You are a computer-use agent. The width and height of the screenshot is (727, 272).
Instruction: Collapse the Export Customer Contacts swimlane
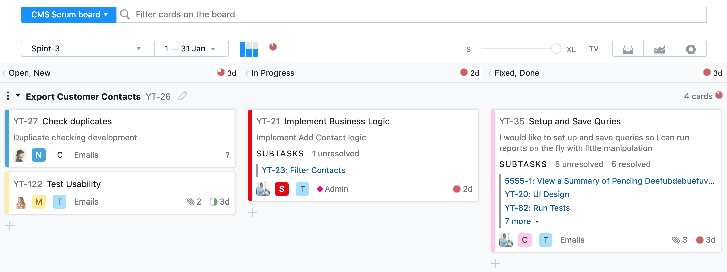coord(18,96)
